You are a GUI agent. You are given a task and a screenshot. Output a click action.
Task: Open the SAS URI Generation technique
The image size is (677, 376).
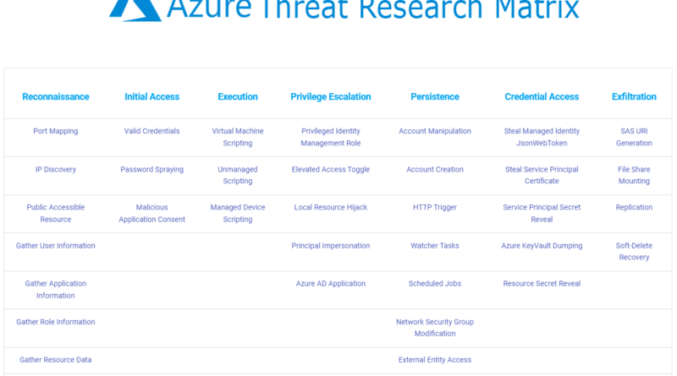pos(634,137)
